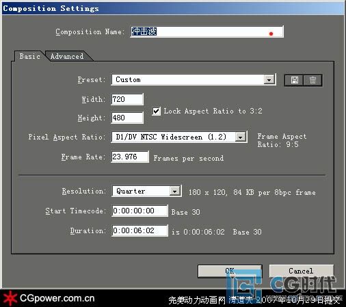The width and height of the screenshot is (346, 307).
Task: Click the save preset floppy disk icon
Action: coord(294,80)
